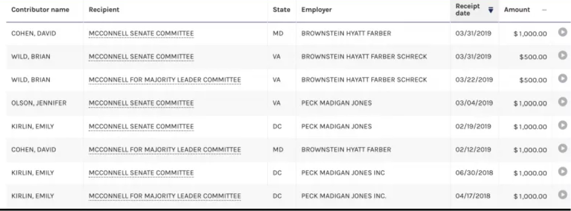
Task: Sort table by Amount column
Action: 516,10
